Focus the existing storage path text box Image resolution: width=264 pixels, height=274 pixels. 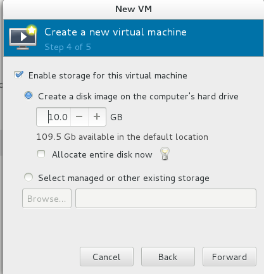tap(166, 198)
